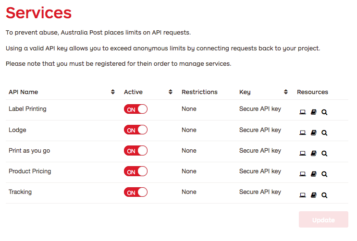Sort table by API Name arrows

point(113,92)
